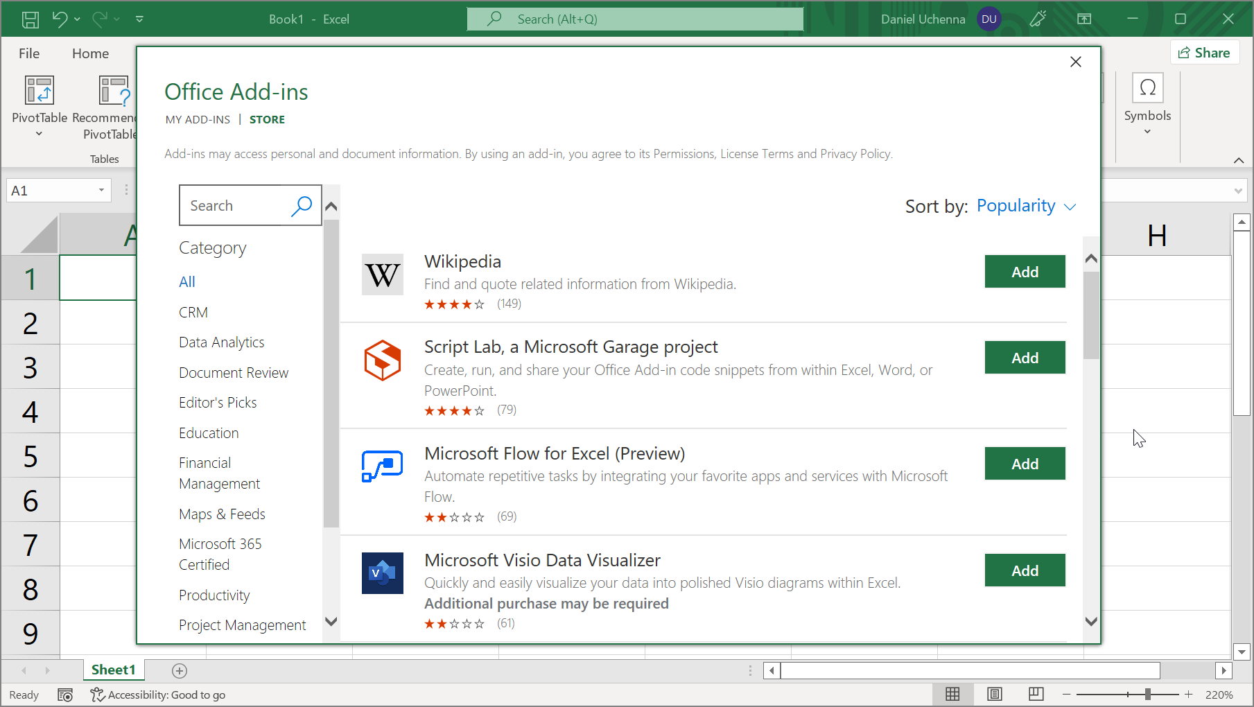Click the search magnifier in add-ins
Image resolution: width=1254 pixels, height=707 pixels.
pos(302,206)
